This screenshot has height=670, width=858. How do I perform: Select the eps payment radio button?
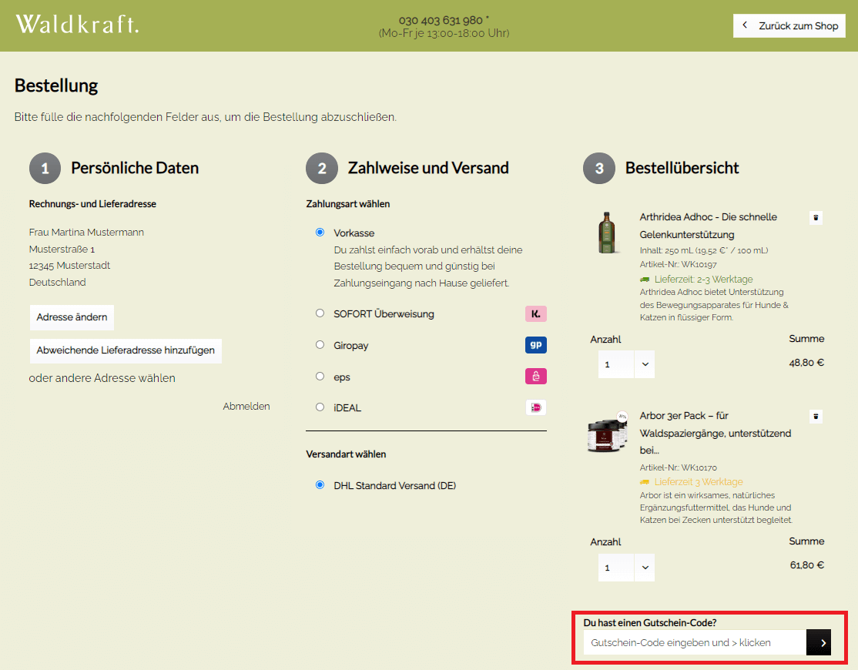[x=320, y=377]
